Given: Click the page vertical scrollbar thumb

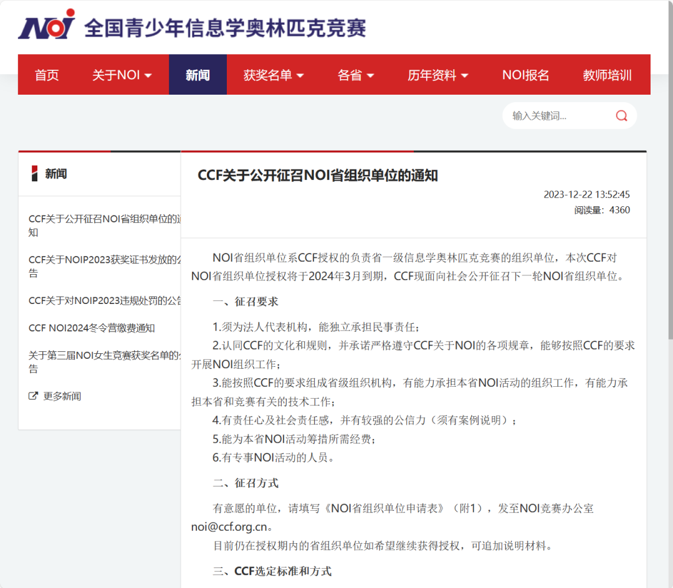Looking at the screenshot, I should click(670, 171).
